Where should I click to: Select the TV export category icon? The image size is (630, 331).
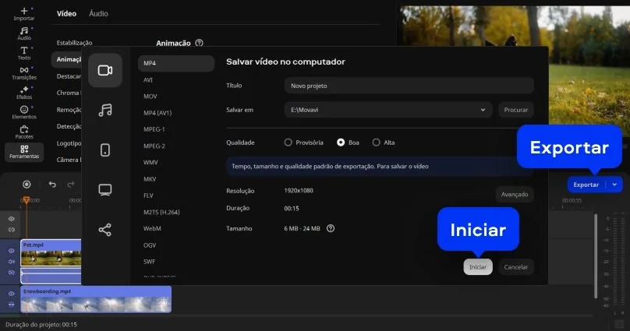[x=105, y=189]
